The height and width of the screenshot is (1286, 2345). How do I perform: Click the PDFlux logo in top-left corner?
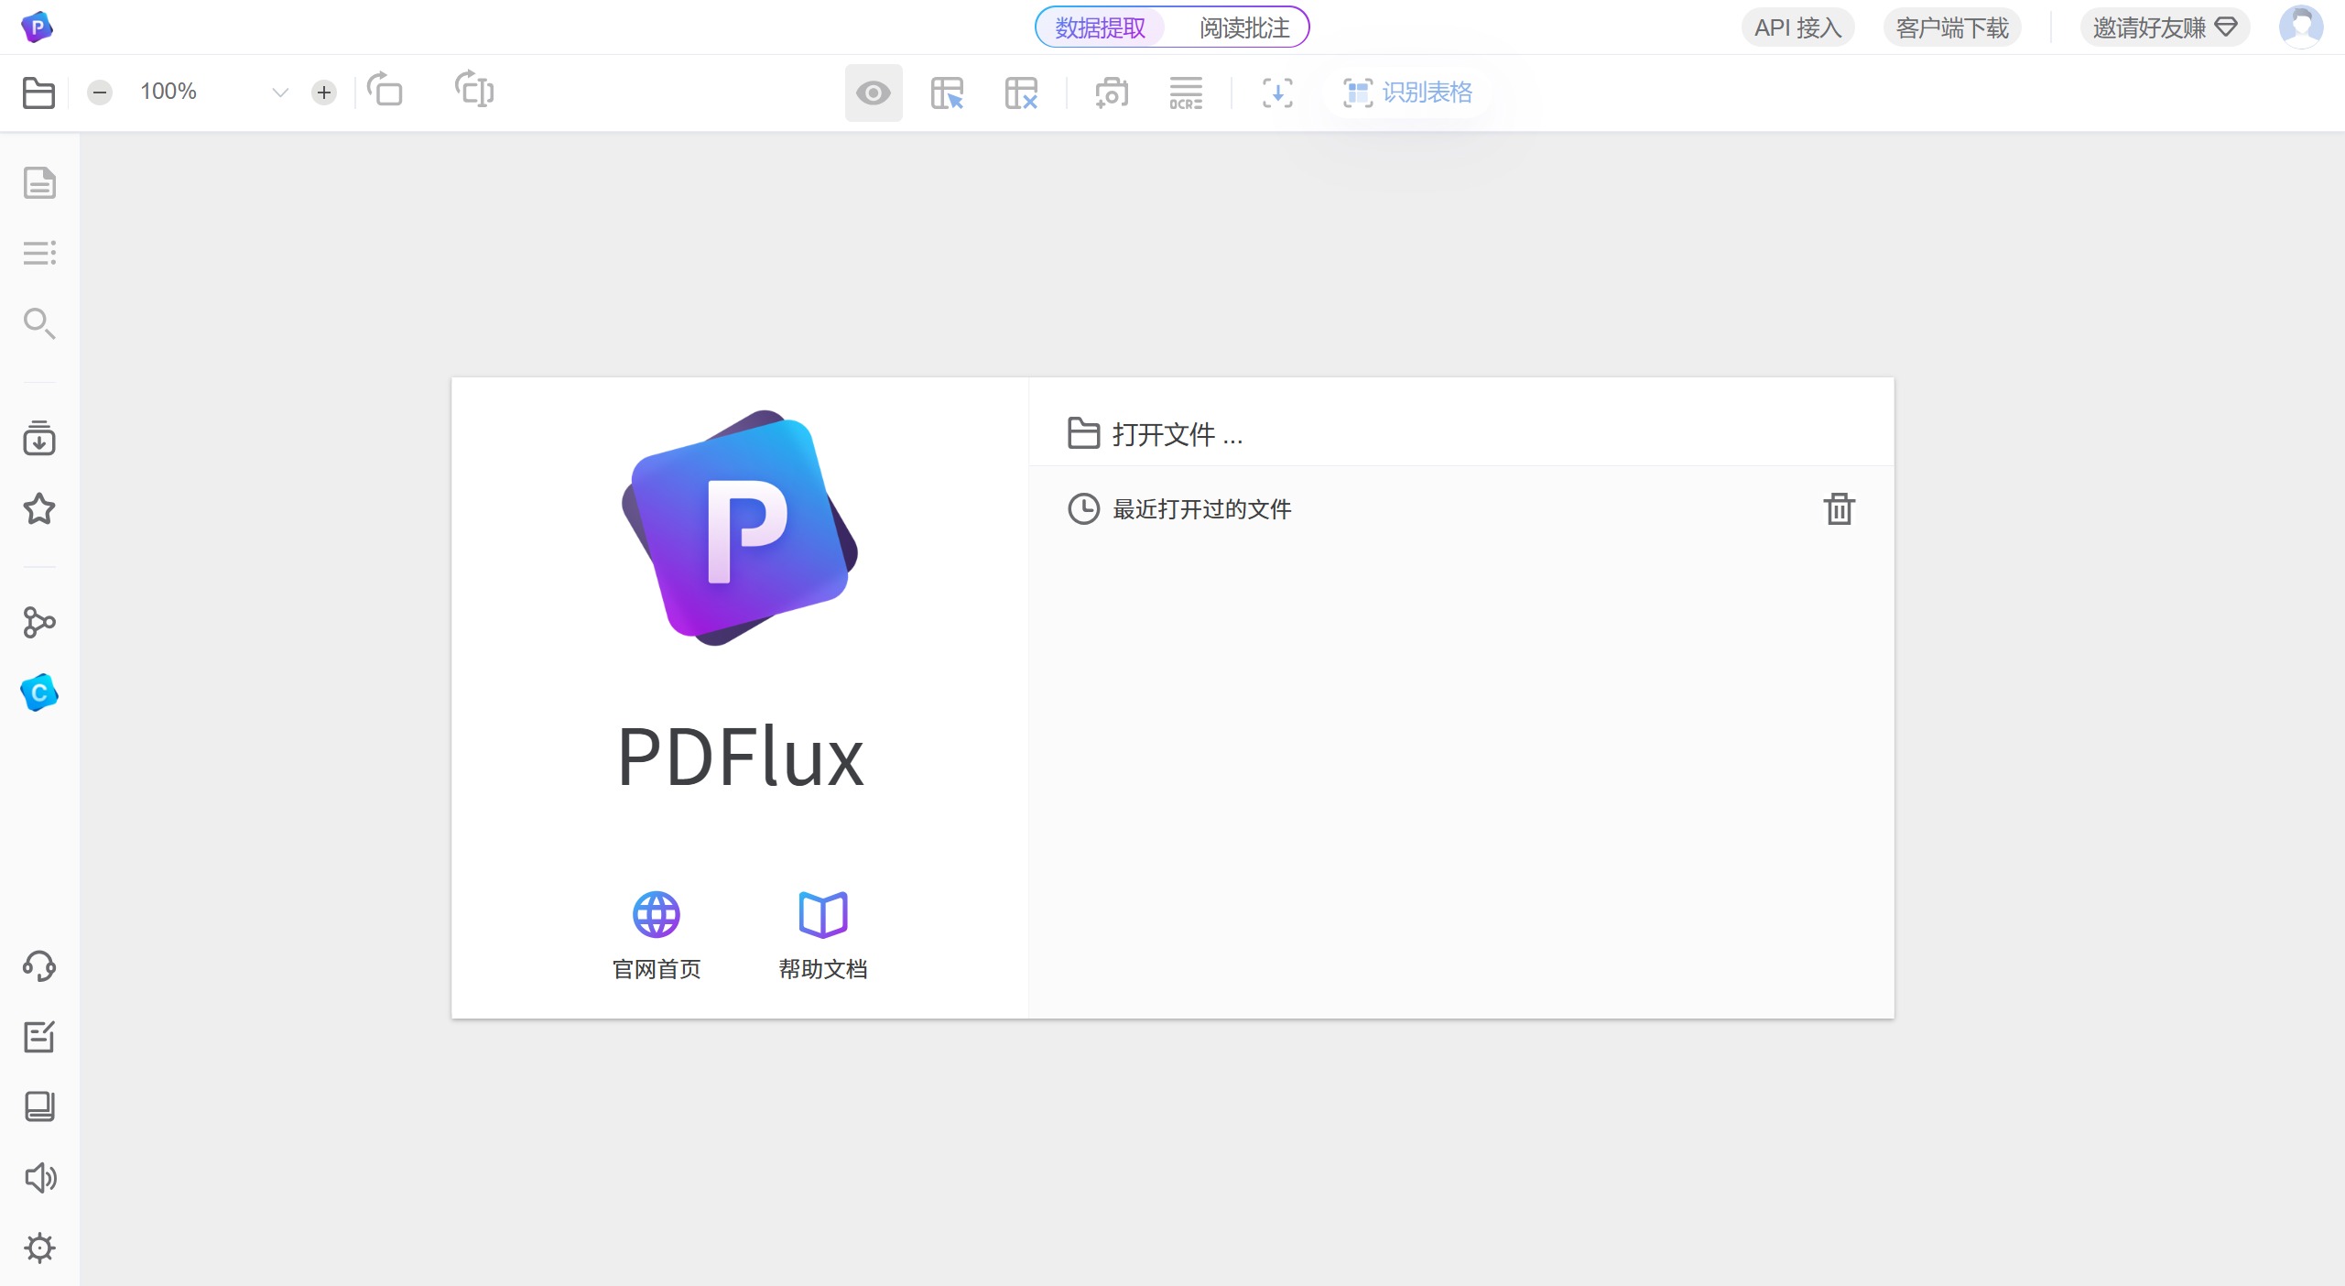pyautogui.click(x=37, y=27)
